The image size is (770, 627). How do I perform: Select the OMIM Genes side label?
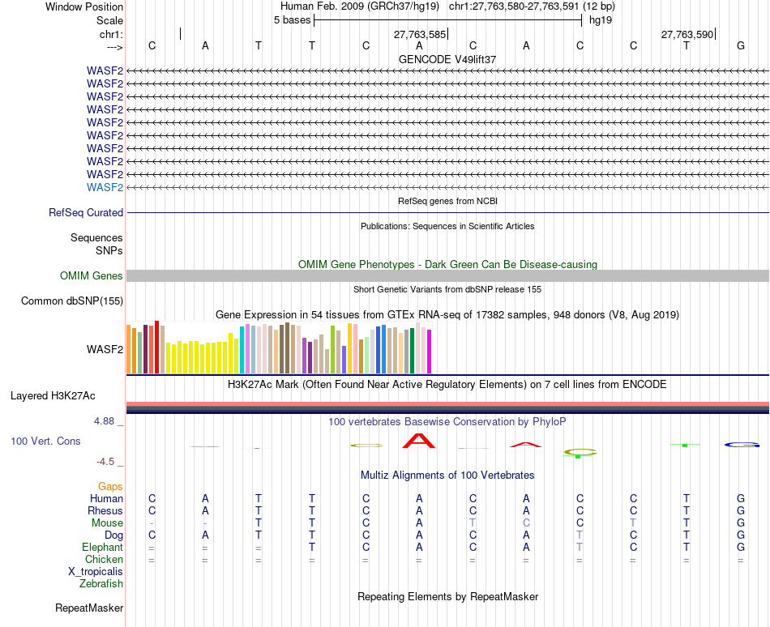coord(92,275)
